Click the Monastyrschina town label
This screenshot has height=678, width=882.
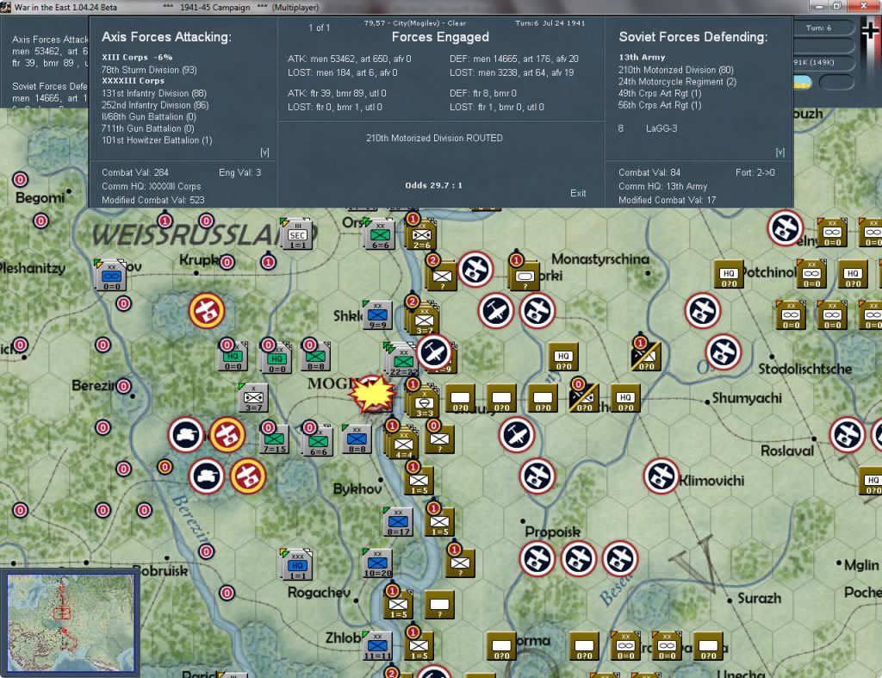click(x=599, y=259)
